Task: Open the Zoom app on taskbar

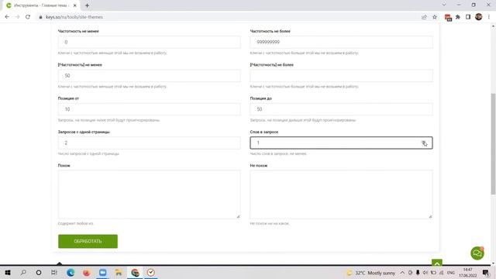Action: (x=102, y=272)
